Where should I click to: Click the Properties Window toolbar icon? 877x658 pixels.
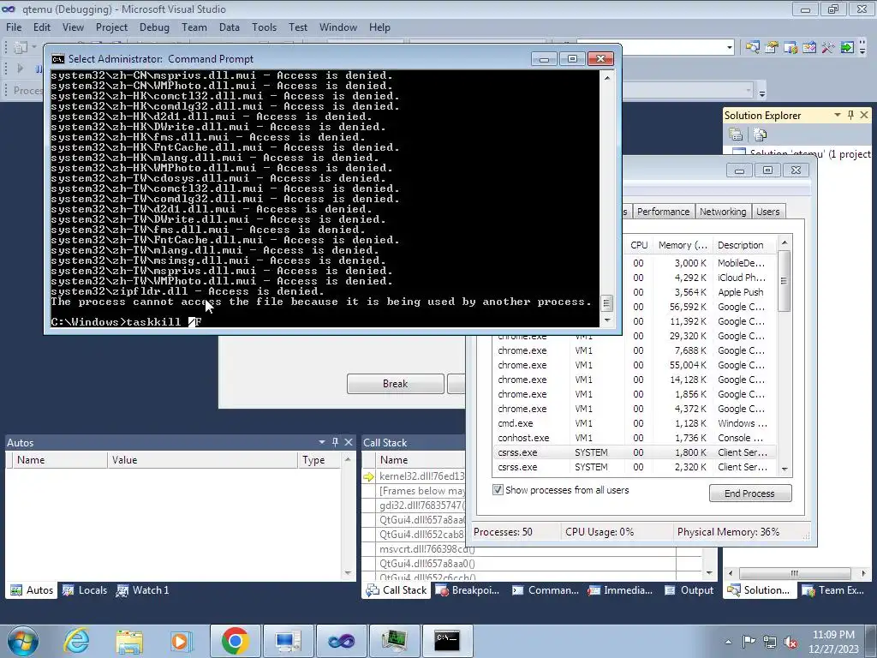pyautogui.click(x=772, y=48)
